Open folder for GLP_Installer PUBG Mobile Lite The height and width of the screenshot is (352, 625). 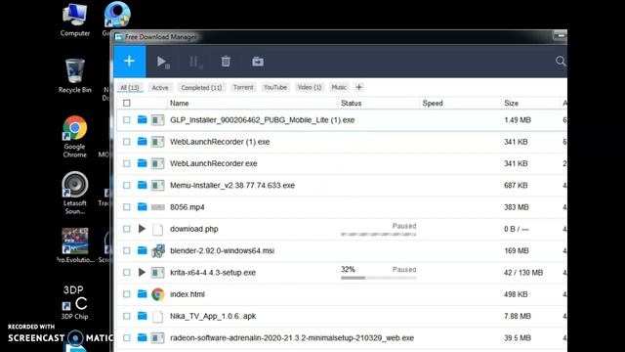tap(142, 119)
